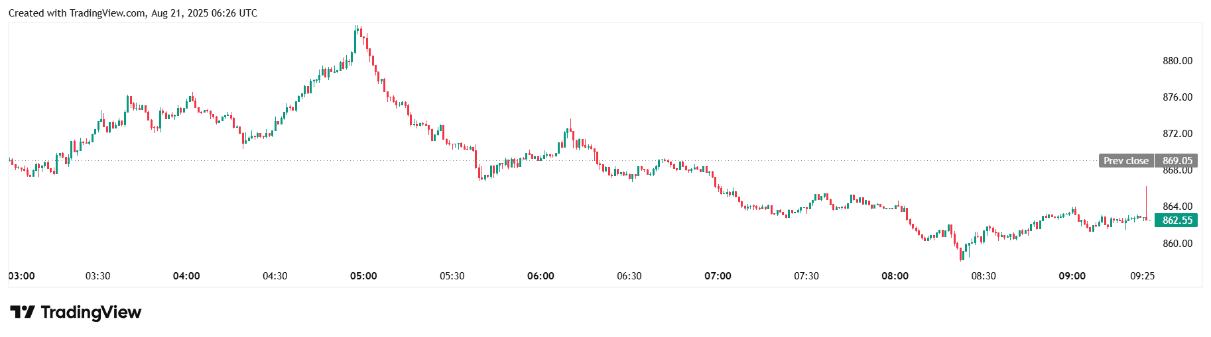Image resolution: width=1211 pixels, height=337 pixels.
Task: Click the 09:25 time axis label
Action: click(1142, 276)
